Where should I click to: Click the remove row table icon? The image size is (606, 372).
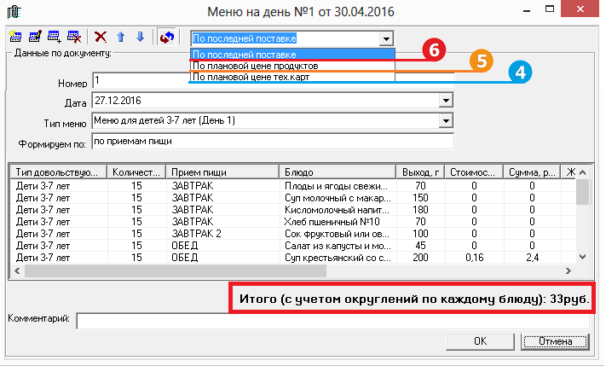click(x=74, y=37)
